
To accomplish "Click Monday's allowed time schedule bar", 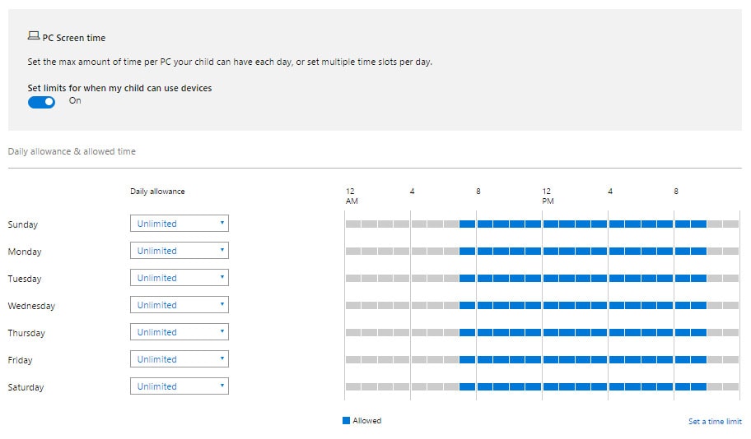I will coord(582,251).
